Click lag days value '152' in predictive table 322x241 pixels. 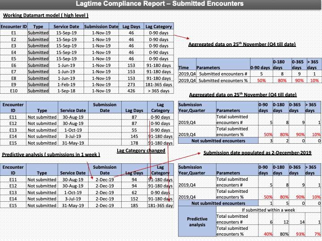pyautogui.click(x=134, y=199)
